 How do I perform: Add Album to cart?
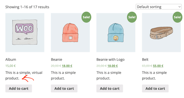(19, 88)
